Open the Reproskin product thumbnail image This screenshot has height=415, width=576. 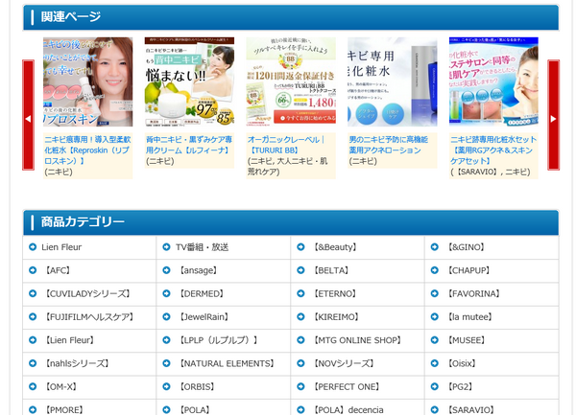(x=87, y=82)
